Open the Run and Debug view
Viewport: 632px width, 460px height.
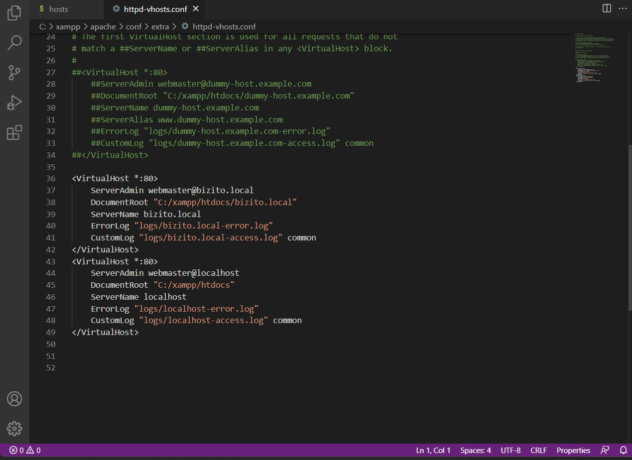click(x=14, y=103)
